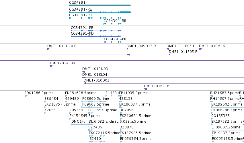Click the SD01286.3prime EST label
This screenshot has width=244, height=143.
coord(39,93)
